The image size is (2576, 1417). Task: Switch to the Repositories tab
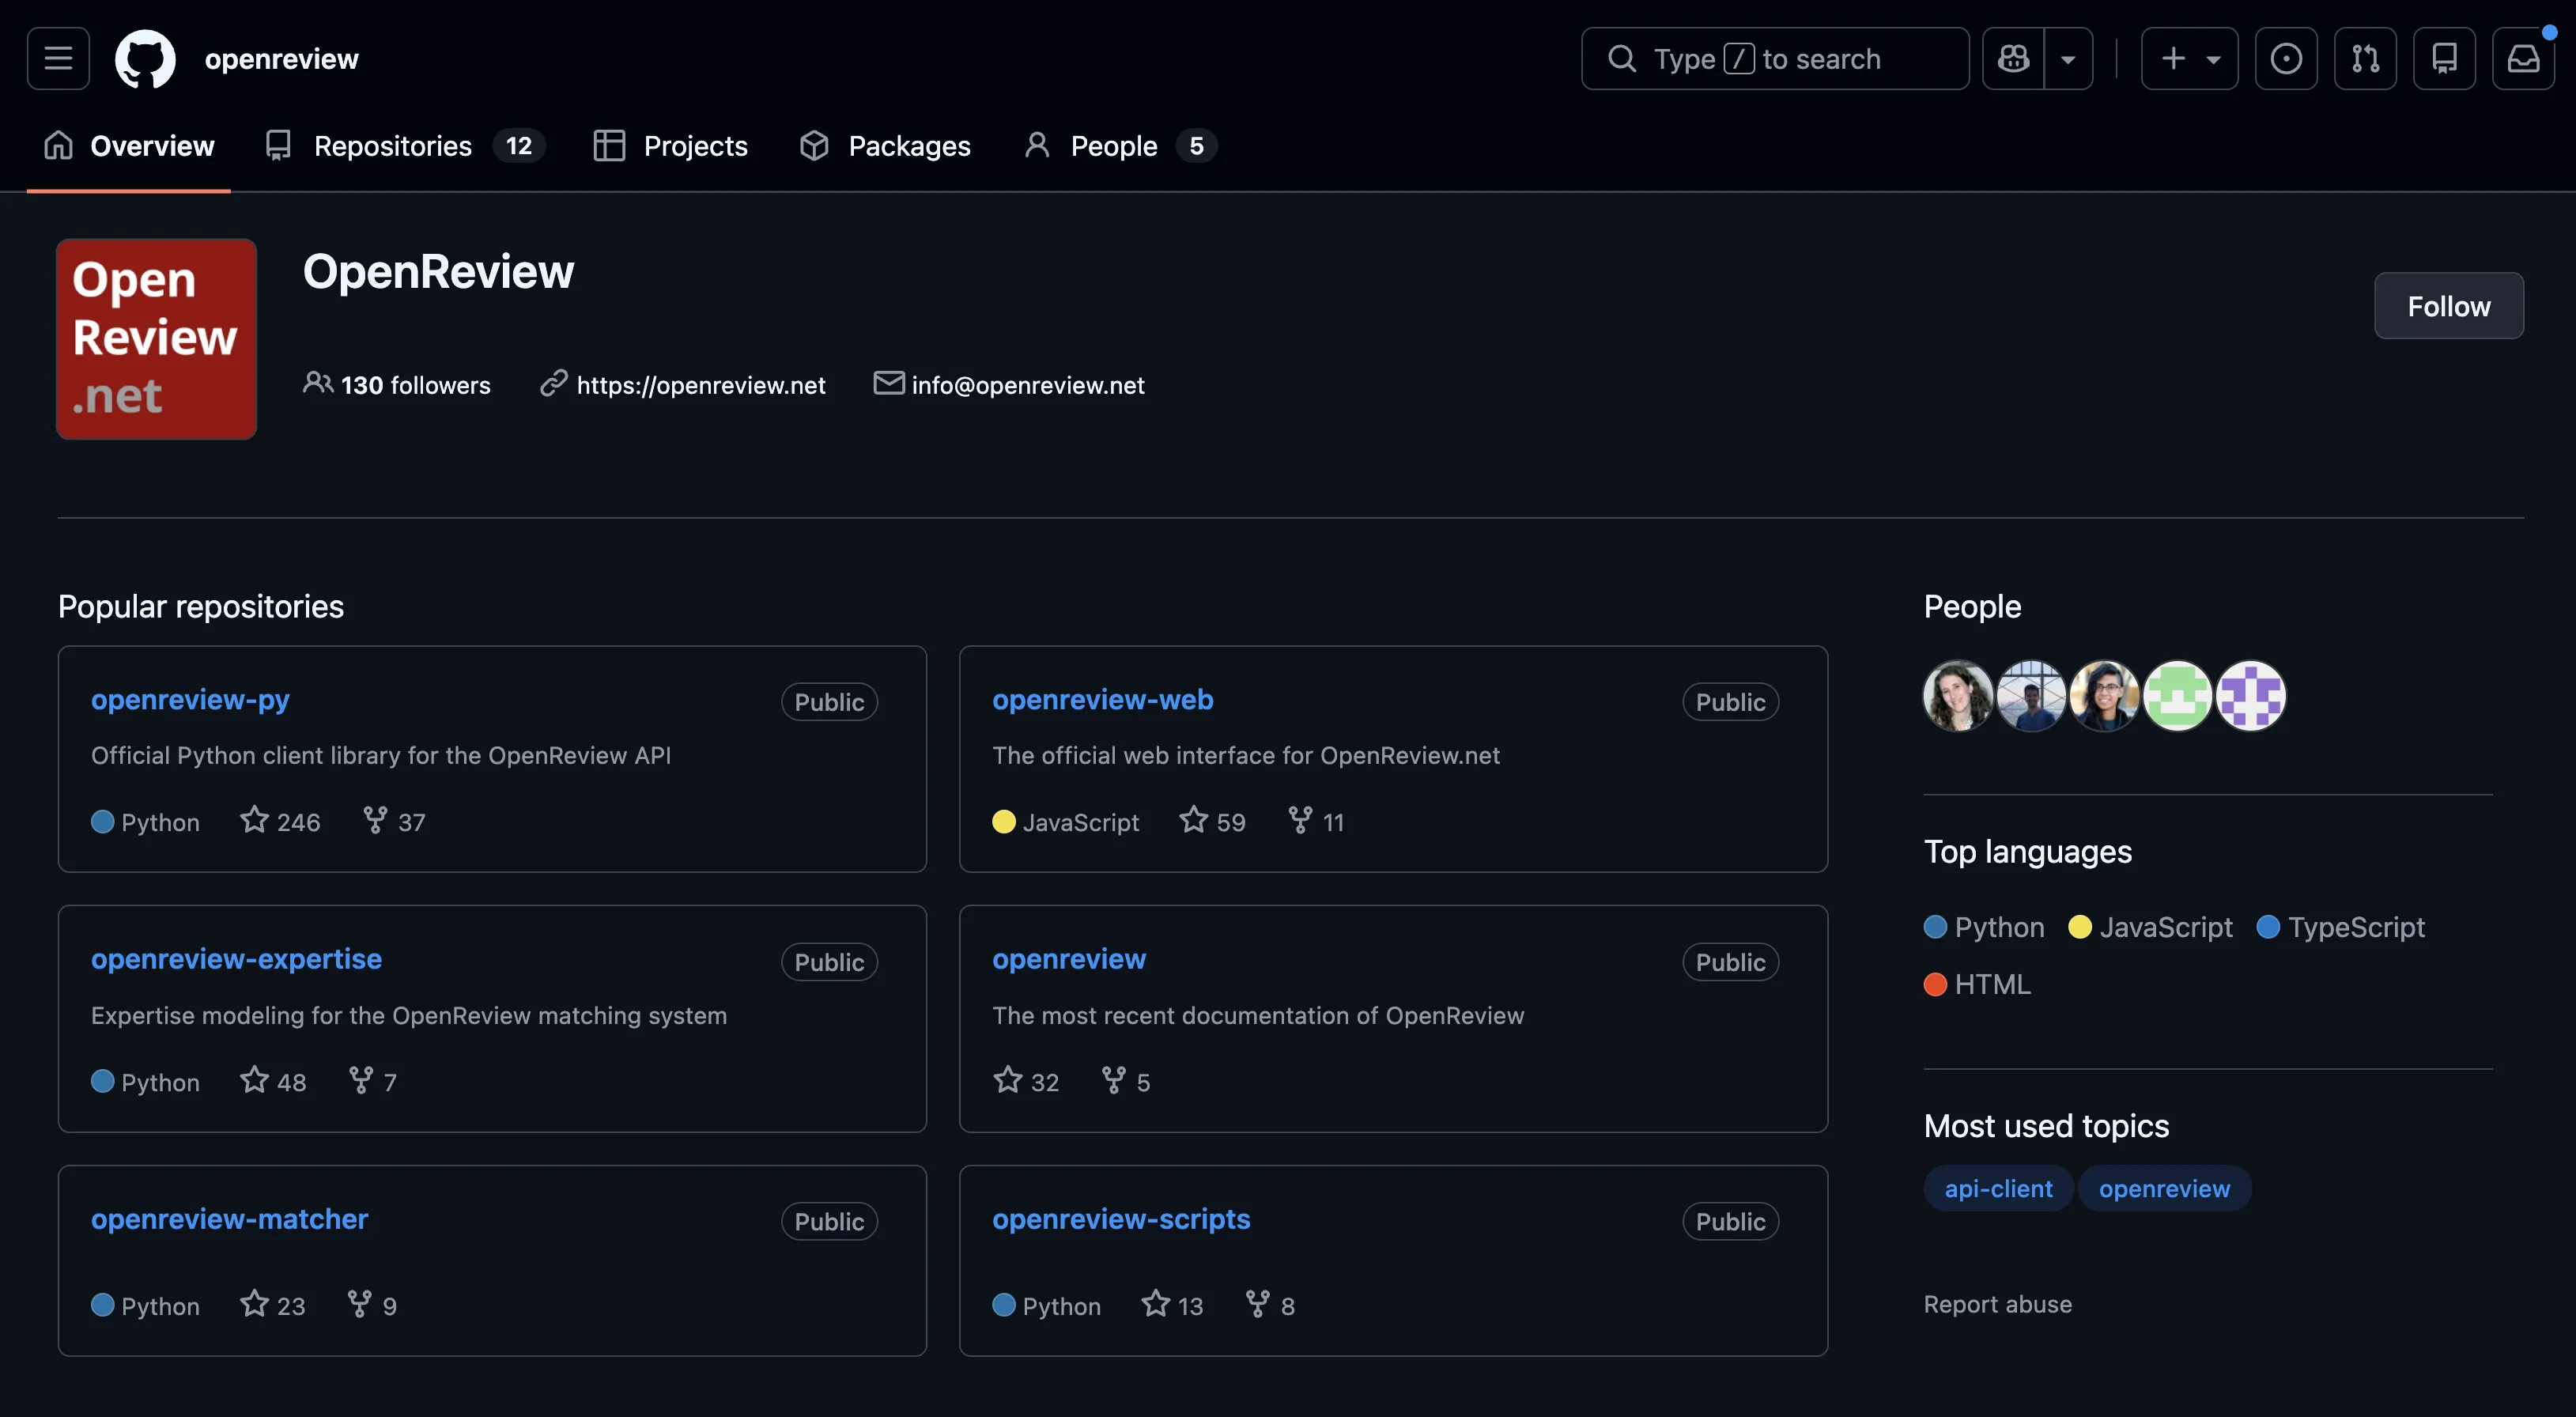point(405,146)
